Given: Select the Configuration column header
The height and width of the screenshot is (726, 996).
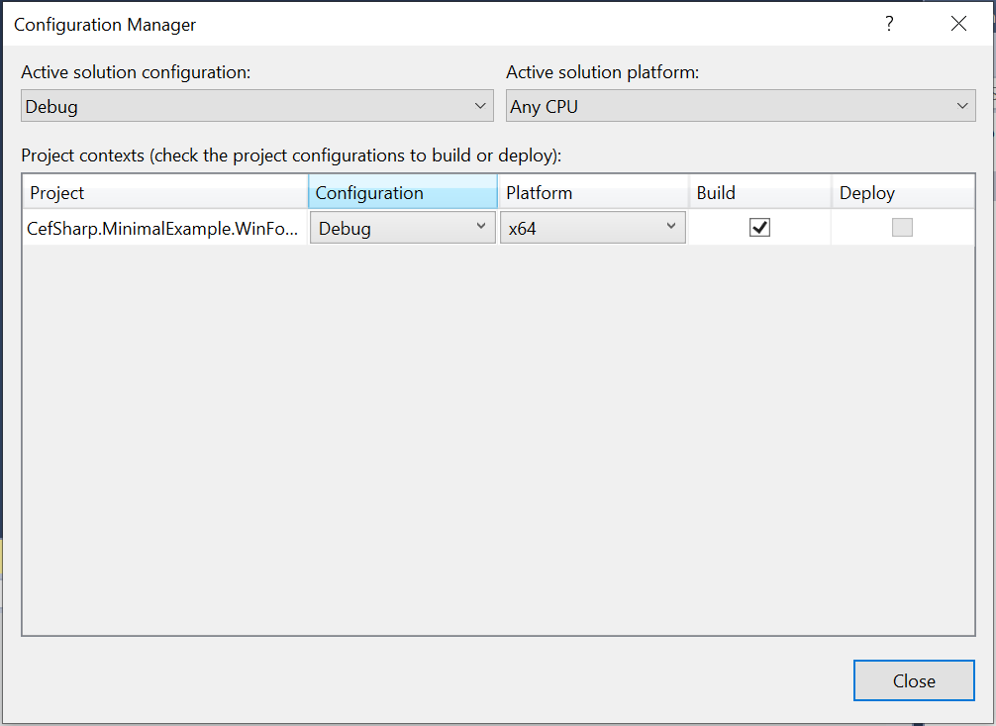Looking at the screenshot, I should (401, 191).
